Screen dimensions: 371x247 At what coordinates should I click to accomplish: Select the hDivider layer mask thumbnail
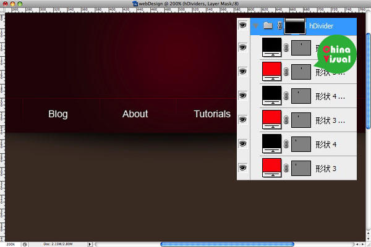click(294, 25)
